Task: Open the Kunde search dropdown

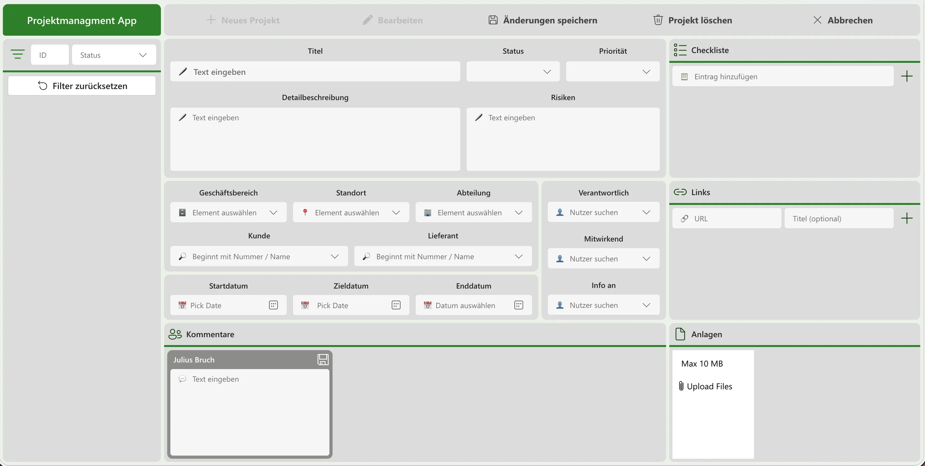Action: point(259,256)
